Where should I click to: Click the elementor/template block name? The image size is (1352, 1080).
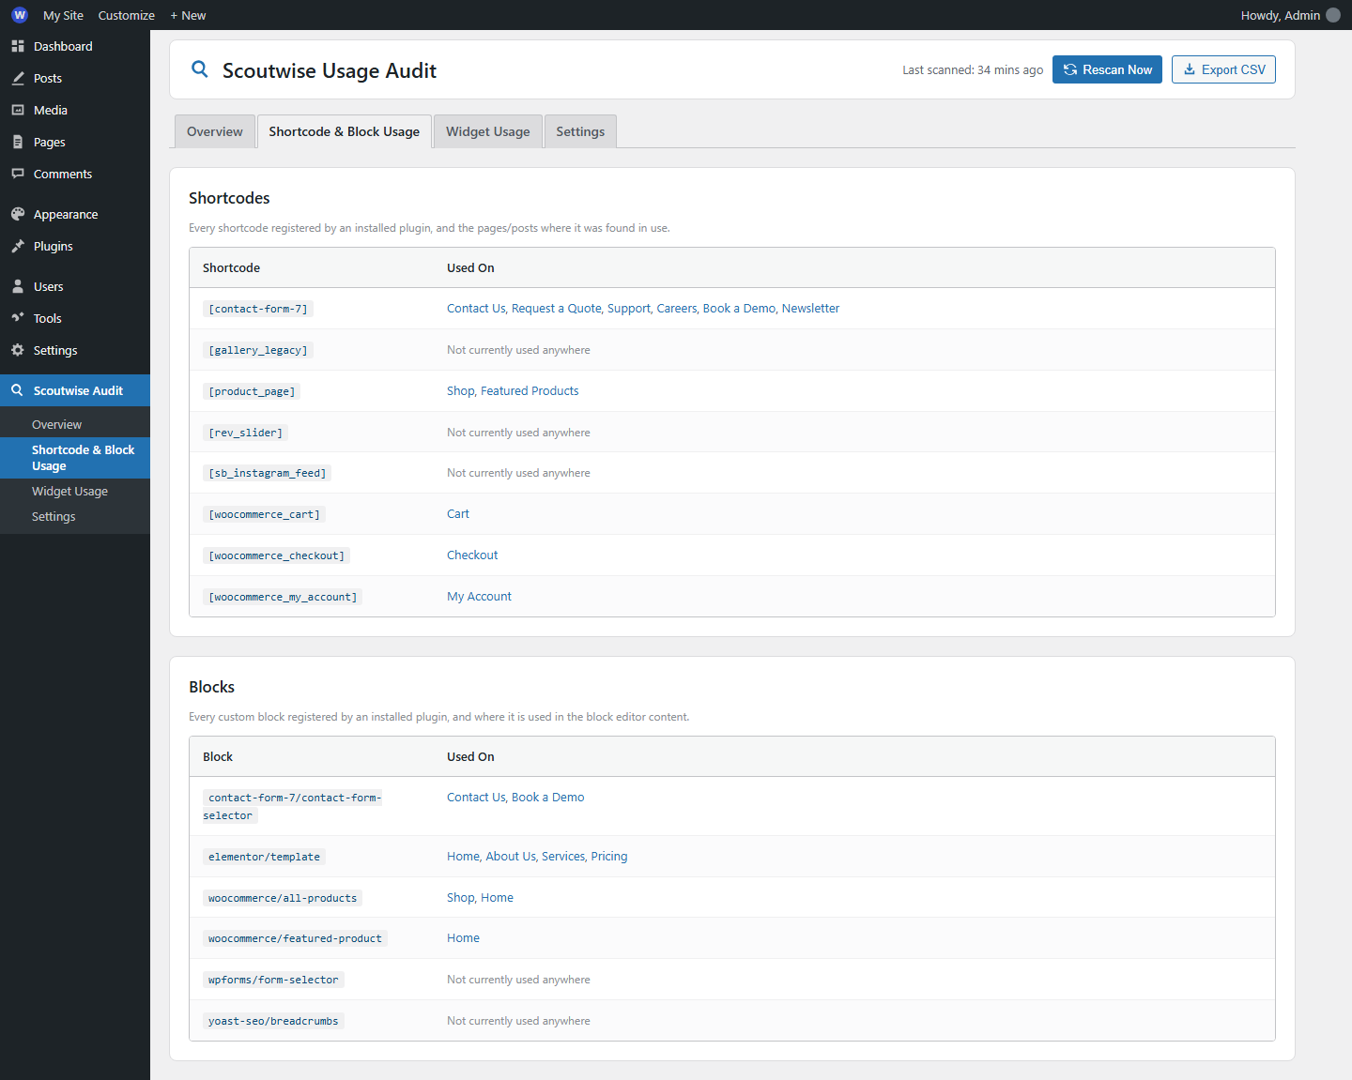pyautogui.click(x=264, y=857)
